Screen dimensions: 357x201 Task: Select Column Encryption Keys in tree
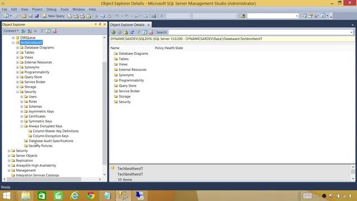click(51, 136)
